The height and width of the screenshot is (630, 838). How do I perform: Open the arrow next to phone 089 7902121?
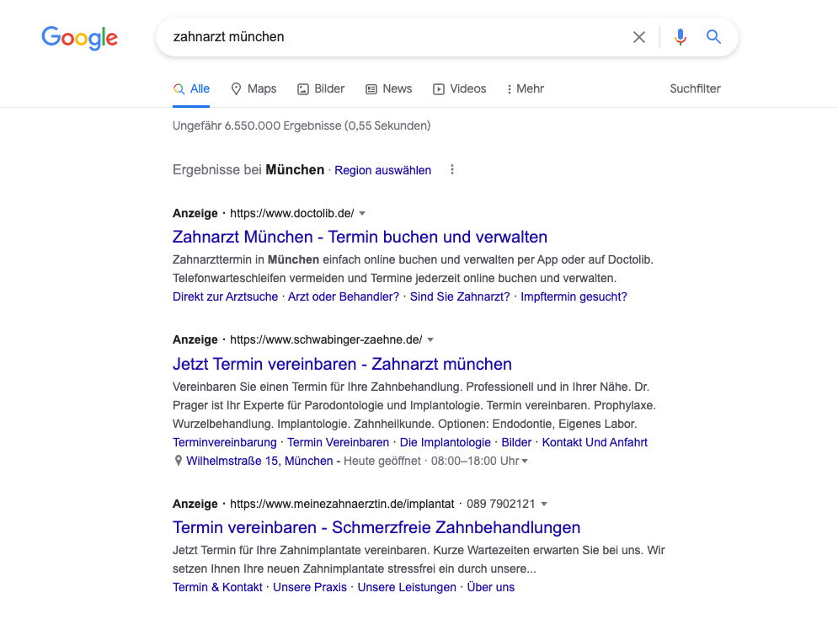pyautogui.click(x=544, y=505)
